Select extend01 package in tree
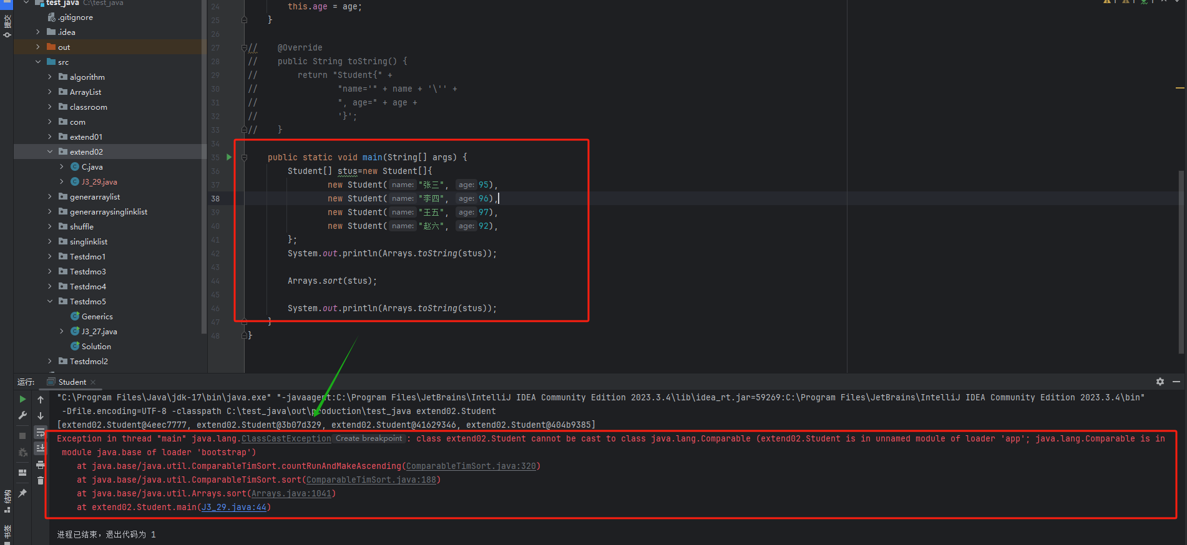Image resolution: width=1187 pixels, height=545 pixels. click(x=86, y=137)
